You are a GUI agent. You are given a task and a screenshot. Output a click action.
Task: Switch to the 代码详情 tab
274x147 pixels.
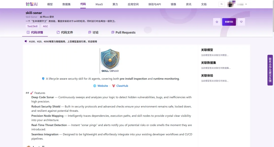(35, 32)
